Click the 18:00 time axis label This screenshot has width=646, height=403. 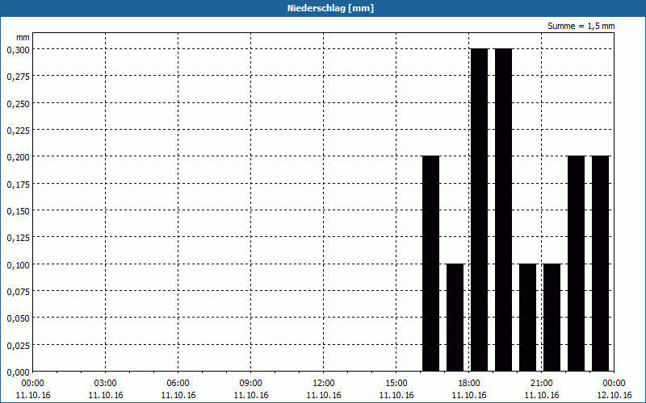(x=469, y=384)
